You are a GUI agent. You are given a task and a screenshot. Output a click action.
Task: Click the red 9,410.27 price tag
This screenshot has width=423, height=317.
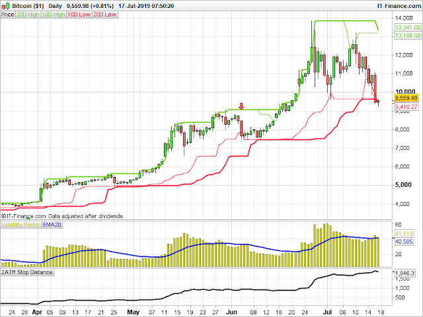click(x=406, y=107)
